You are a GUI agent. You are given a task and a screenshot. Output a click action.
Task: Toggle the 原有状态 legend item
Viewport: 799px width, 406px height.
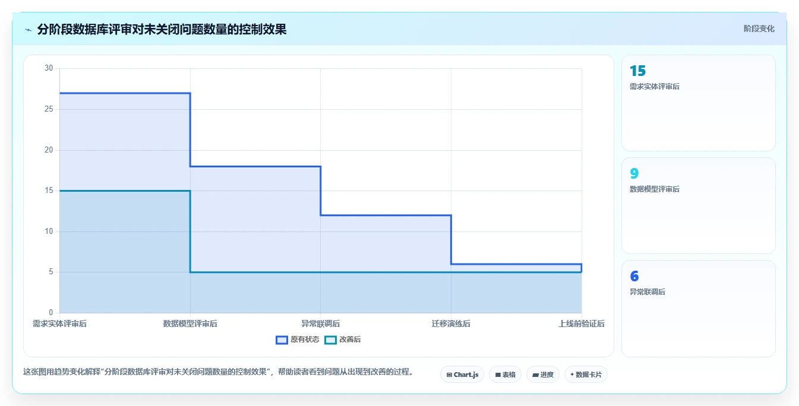[x=298, y=340]
